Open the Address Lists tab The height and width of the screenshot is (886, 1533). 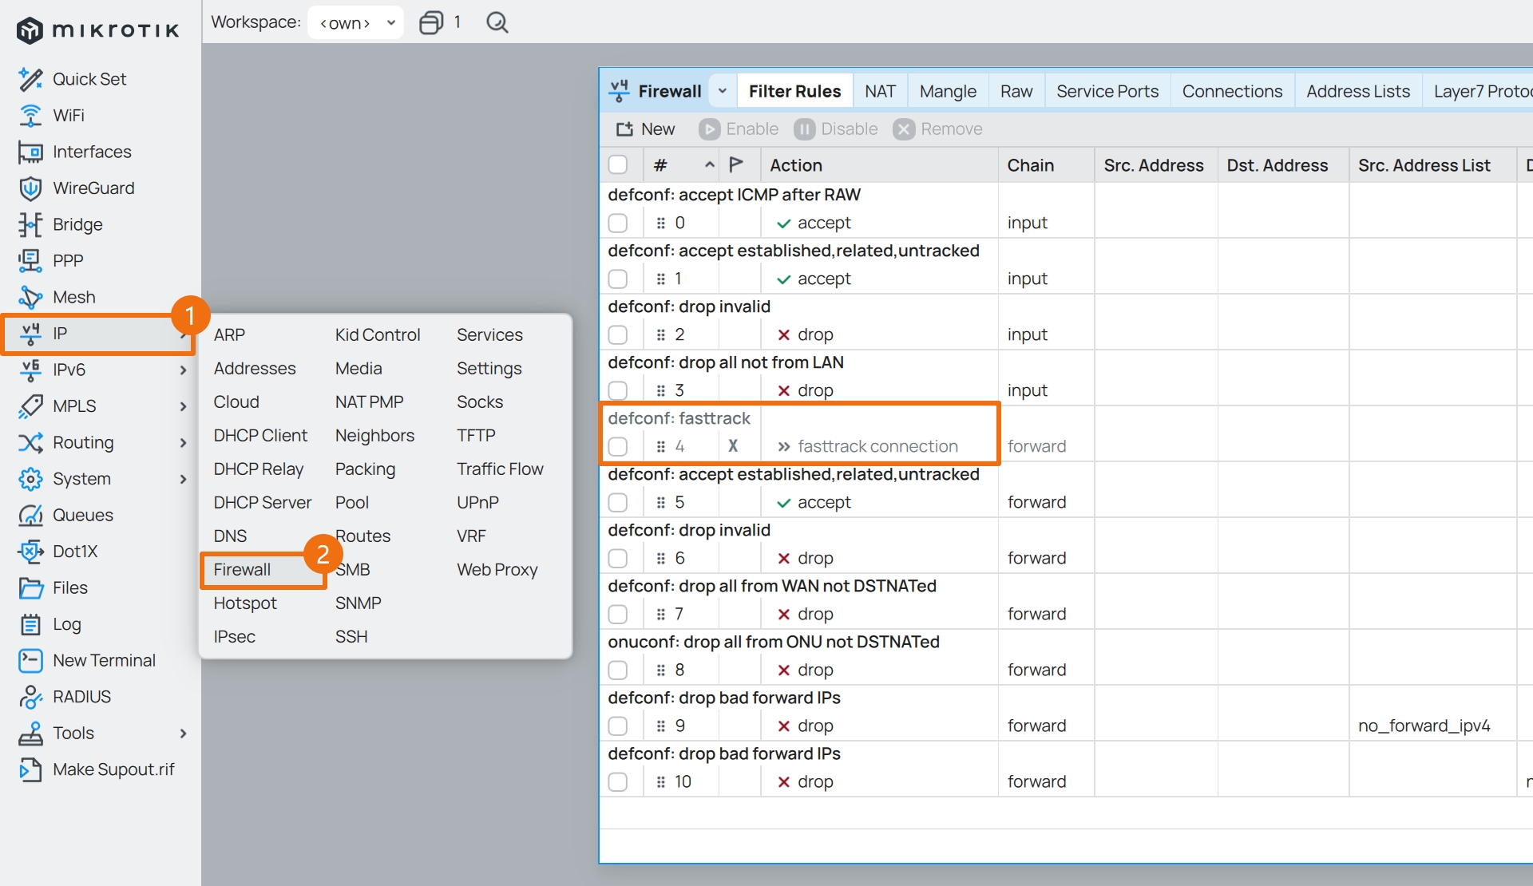(1358, 91)
